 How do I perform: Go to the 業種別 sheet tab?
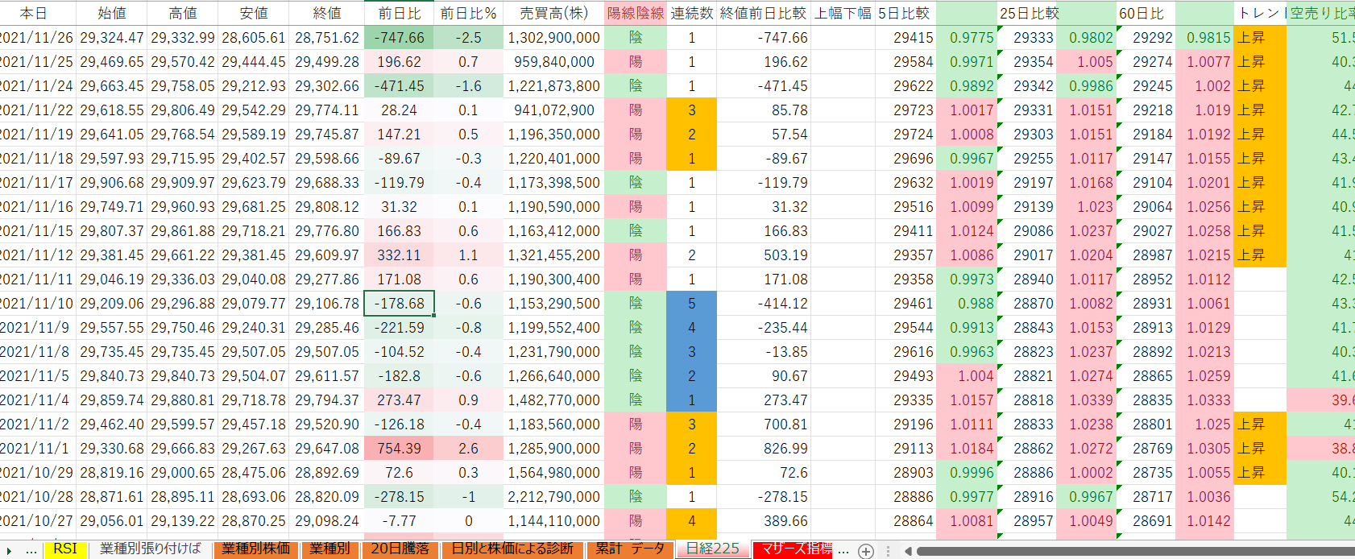coord(329,549)
